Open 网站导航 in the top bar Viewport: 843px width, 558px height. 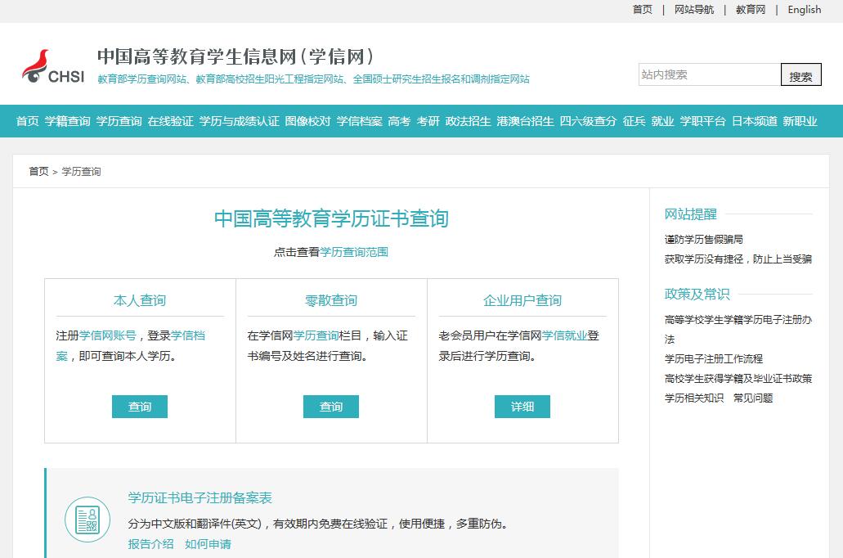[693, 10]
